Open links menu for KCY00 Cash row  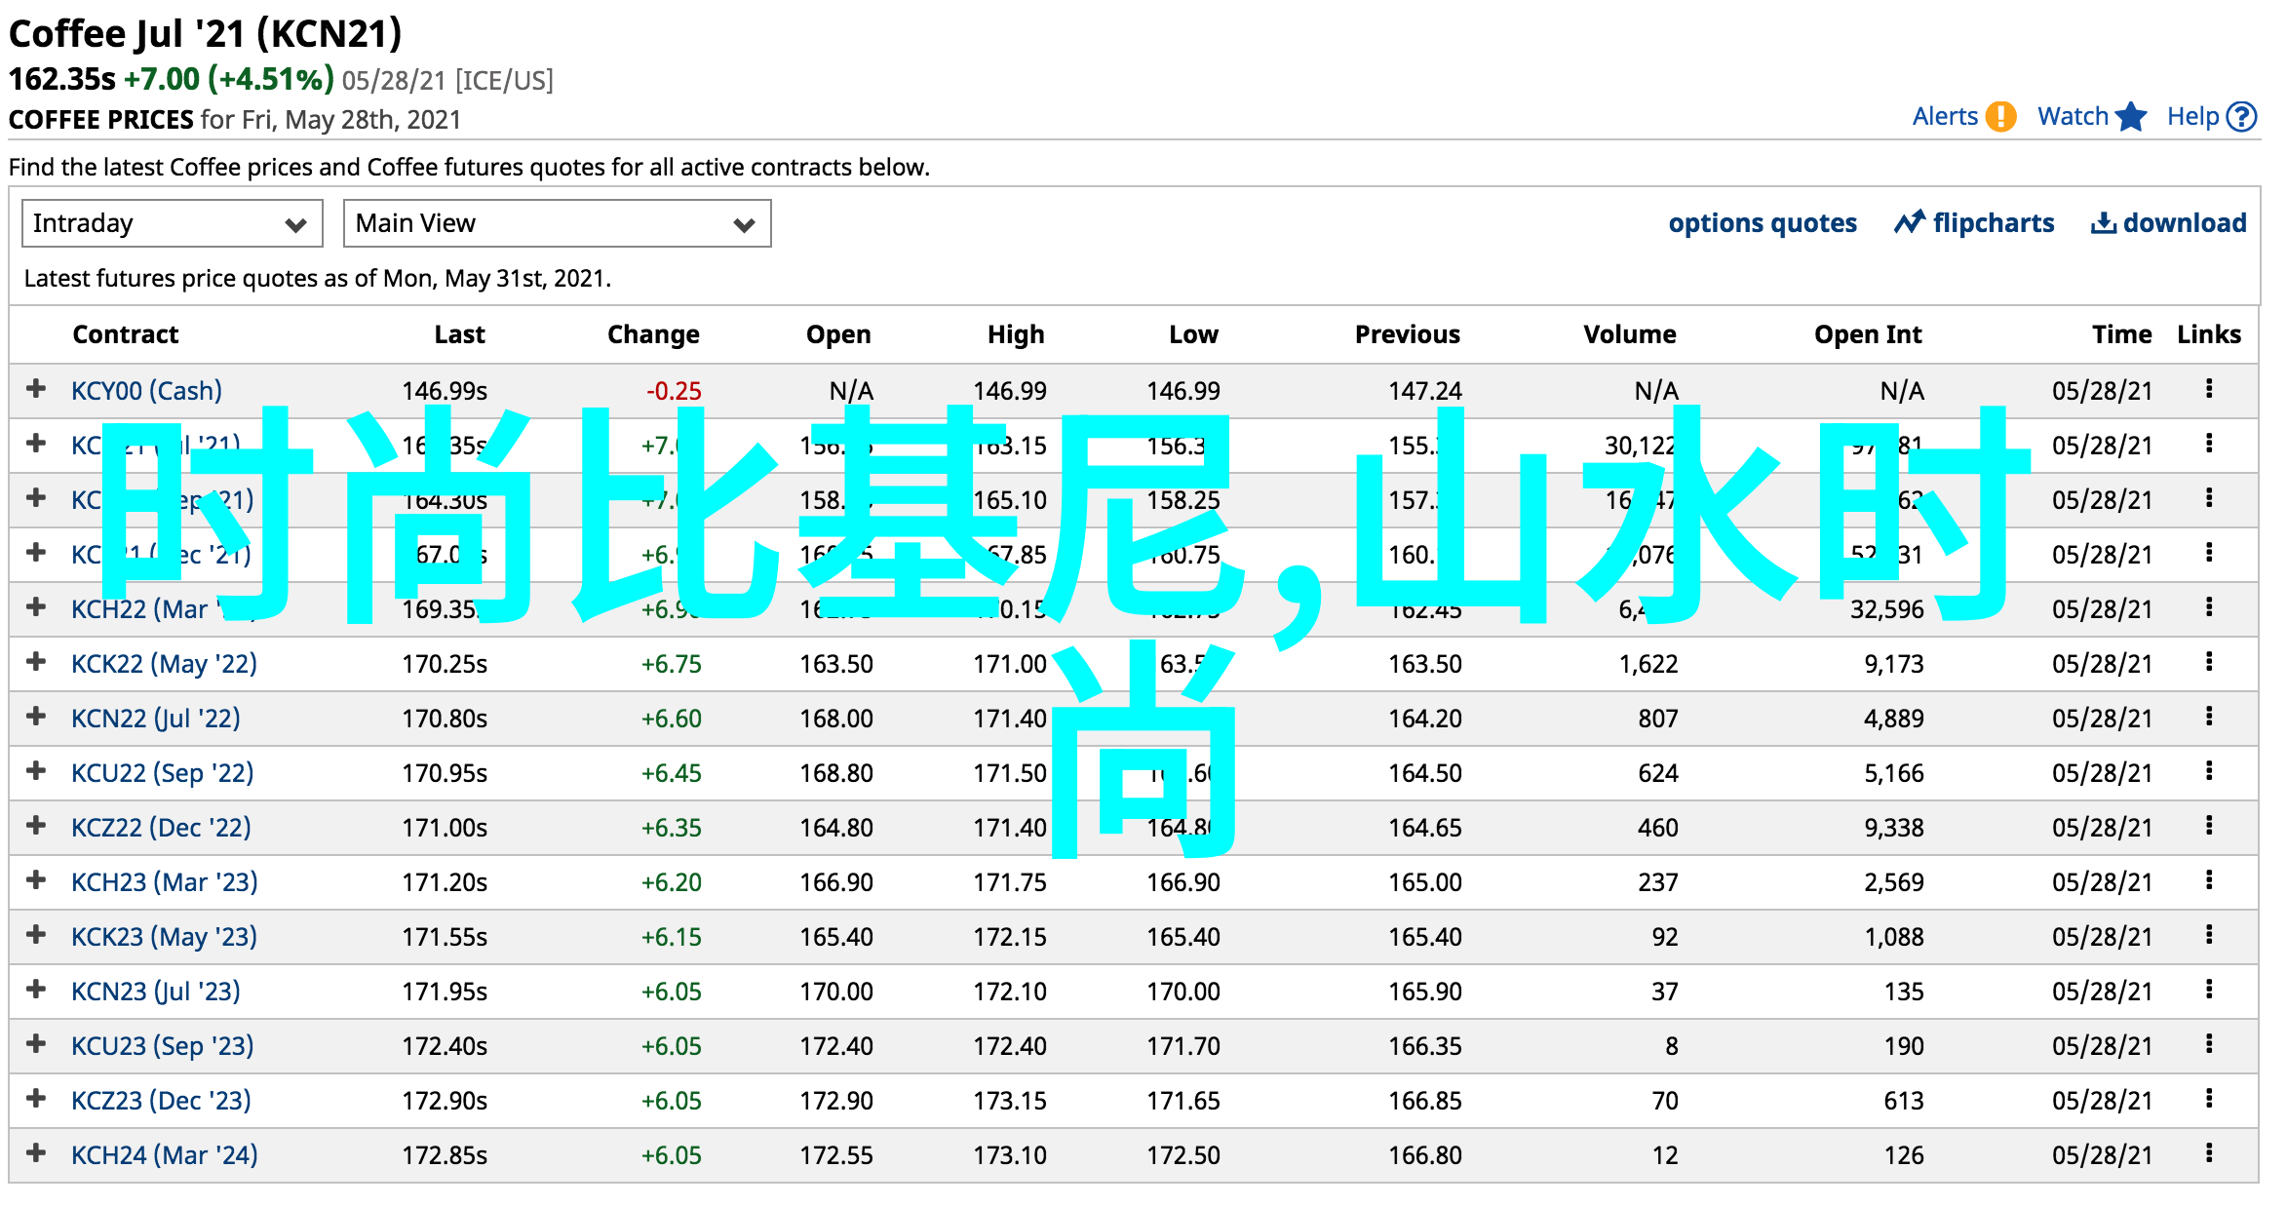2208,389
